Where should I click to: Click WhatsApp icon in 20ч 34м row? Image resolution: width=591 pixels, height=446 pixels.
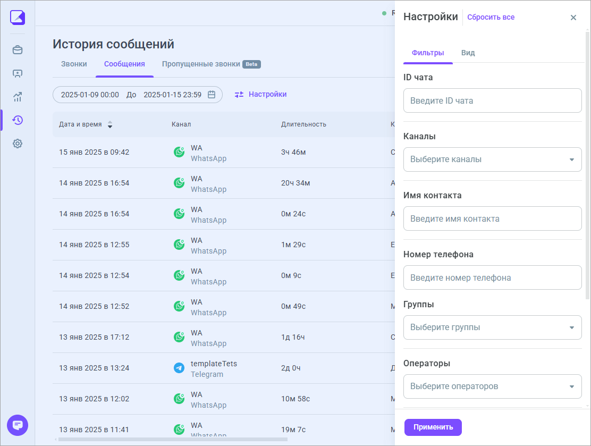[179, 183]
